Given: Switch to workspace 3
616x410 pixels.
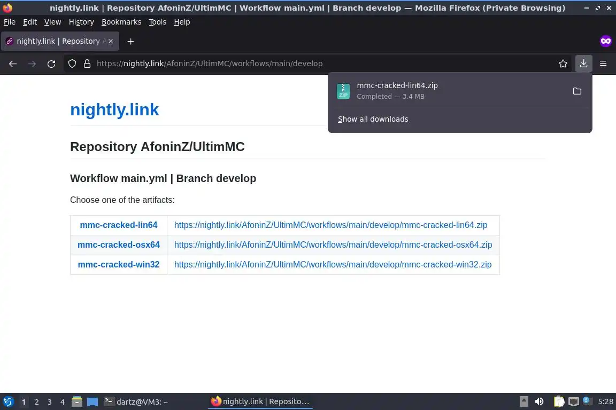Looking at the screenshot, I should click(50, 402).
